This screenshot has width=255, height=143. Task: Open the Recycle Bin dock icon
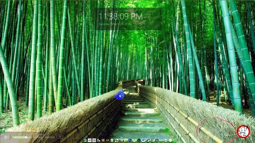point(112,140)
